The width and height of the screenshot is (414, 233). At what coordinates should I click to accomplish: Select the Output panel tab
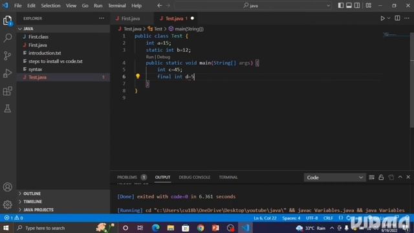(162, 177)
